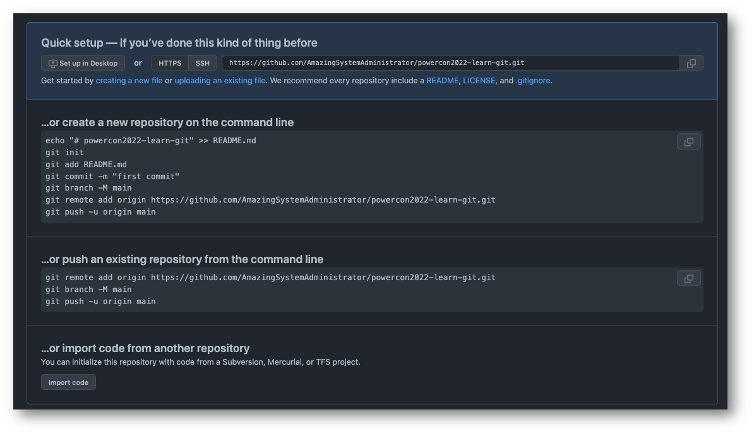Click the 'Quick setup' heading text

point(179,43)
